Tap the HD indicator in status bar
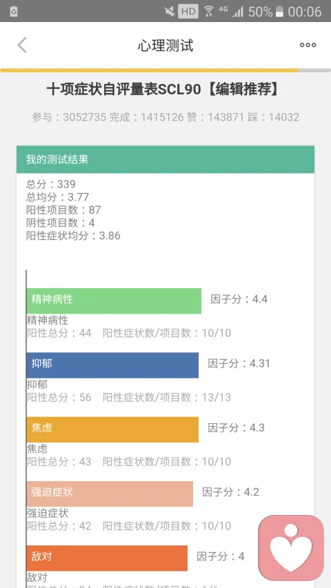 click(x=188, y=11)
